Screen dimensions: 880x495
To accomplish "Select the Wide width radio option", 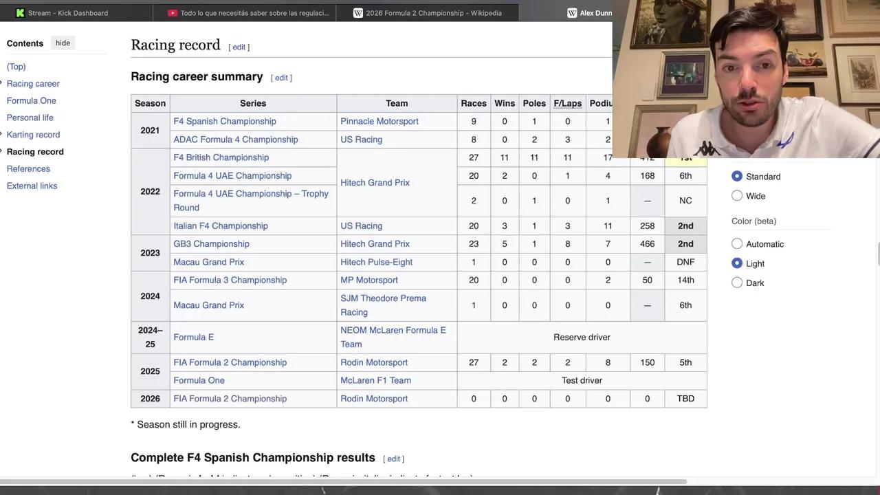I will click(737, 195).
